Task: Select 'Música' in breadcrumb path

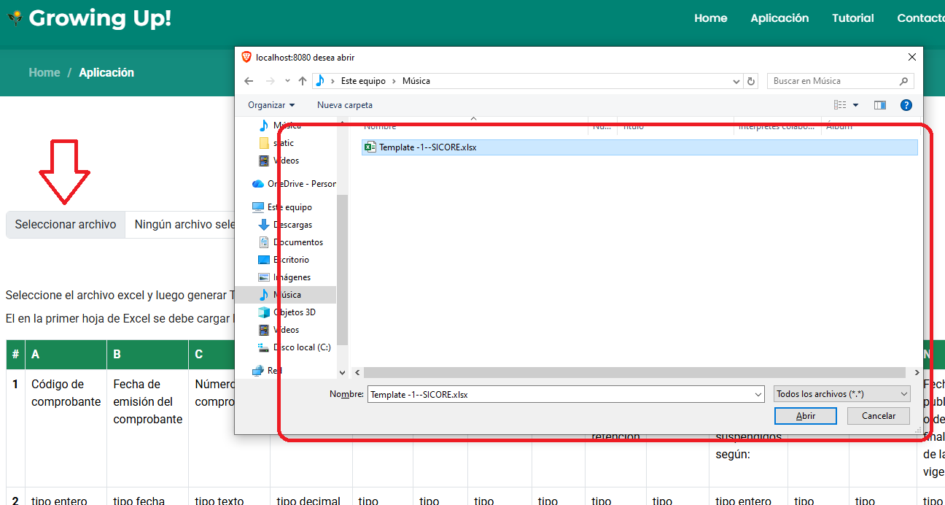Action: click(416, 81)
